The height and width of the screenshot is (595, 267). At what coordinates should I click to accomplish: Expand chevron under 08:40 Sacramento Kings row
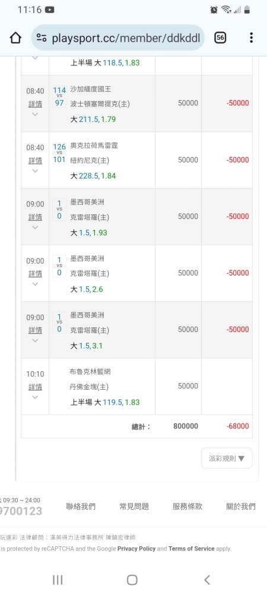tap(35, 114)
